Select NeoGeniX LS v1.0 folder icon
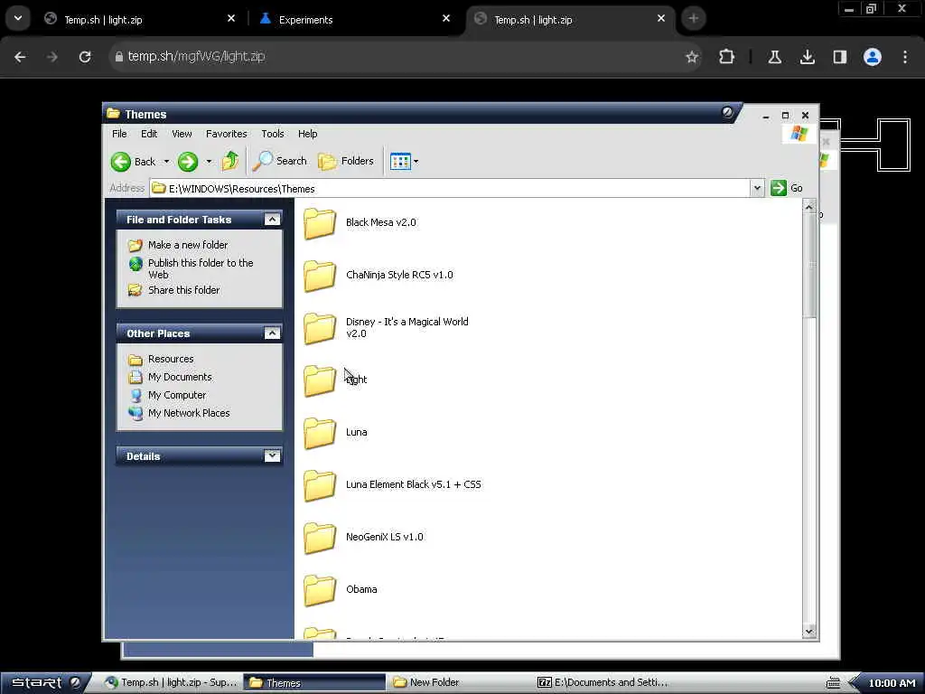Viewport: 925px width, 694px height. [x=320, y=538]
